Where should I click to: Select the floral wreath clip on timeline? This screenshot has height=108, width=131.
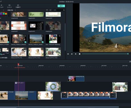(x=53, y=86)
